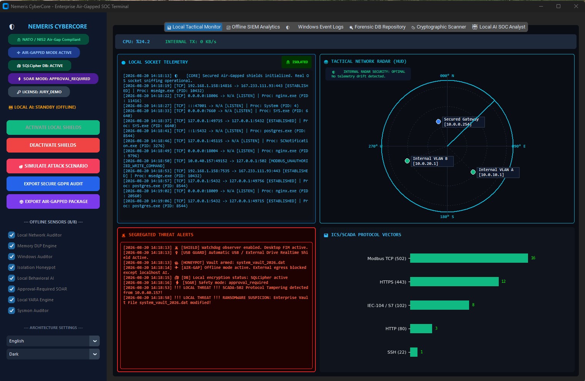Click ACTIVATE LOCAL SHIELDS button
The height and width of the screenshot is (381, 585).
pos(53,128)
